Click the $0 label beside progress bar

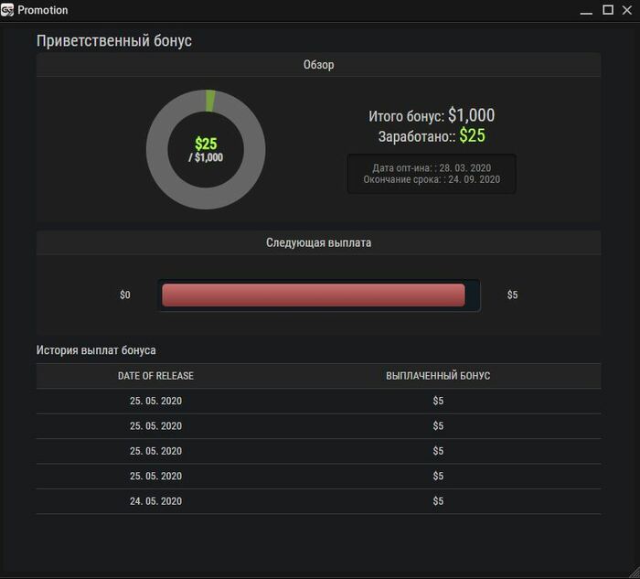(x=125, y=295)
